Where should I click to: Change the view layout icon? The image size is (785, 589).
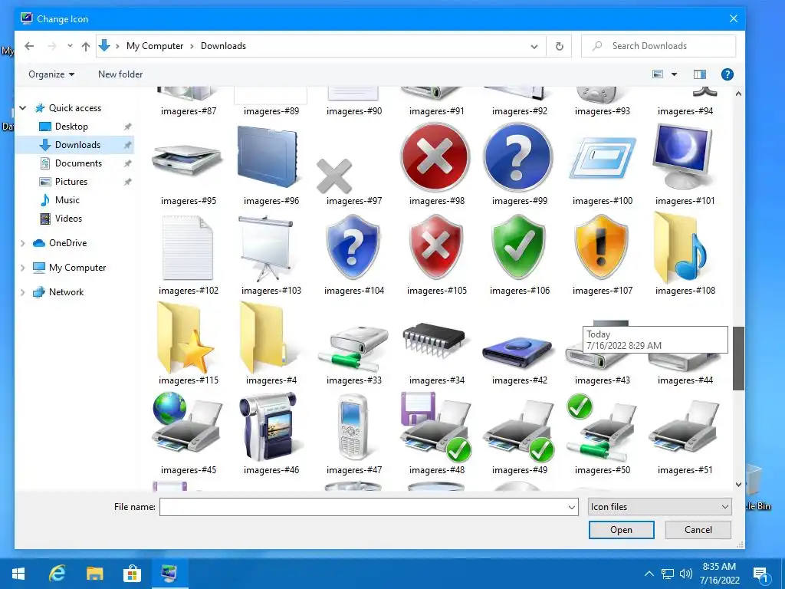658,74
